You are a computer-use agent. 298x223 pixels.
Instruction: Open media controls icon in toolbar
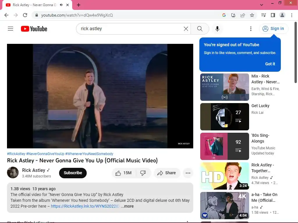pyautogui.click(x=263, y=15)
